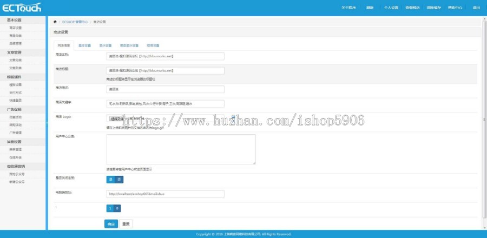Screen dimensions: 487x238
Task: Click the 重置 reset button
Action: [126, 224]
